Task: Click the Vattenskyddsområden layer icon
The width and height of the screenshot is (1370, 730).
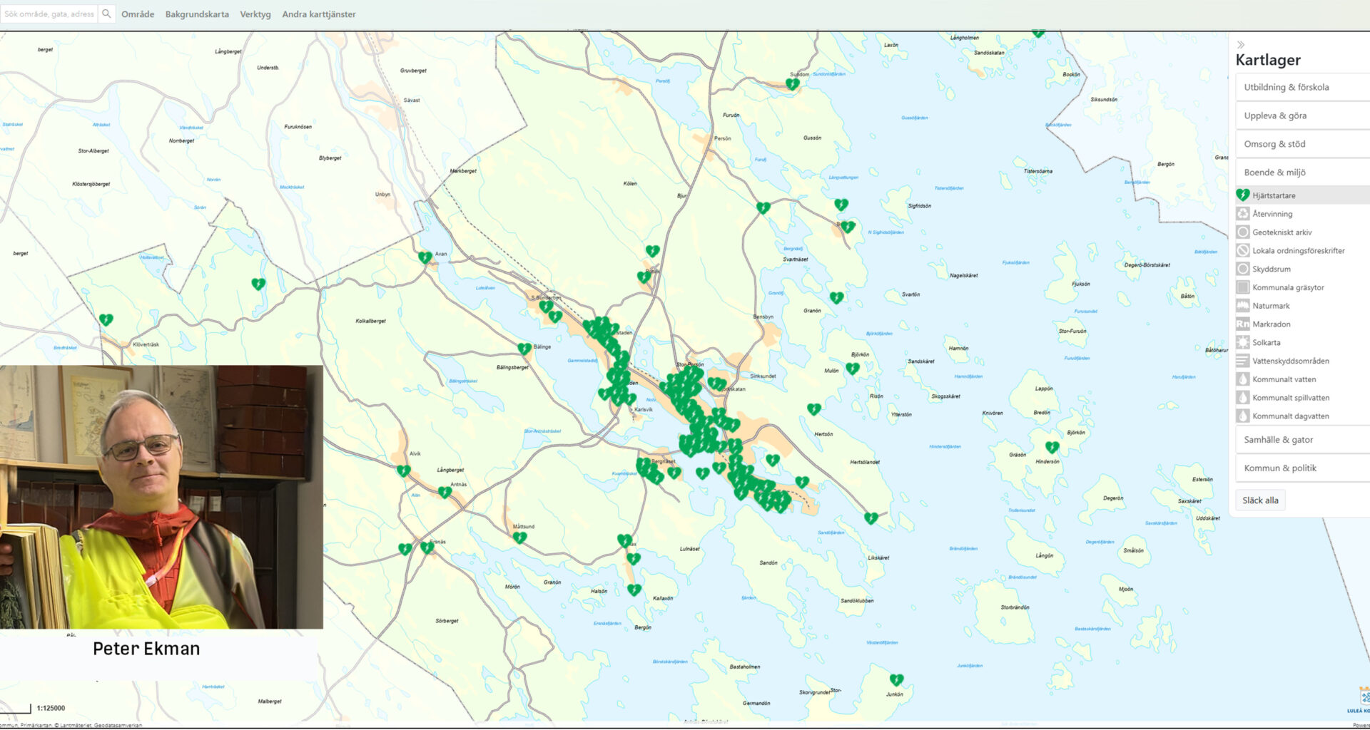Action: tap(1244, 361)
